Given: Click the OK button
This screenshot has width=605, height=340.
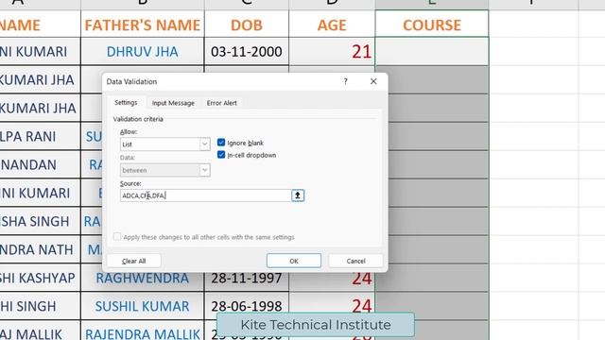Looking at the screenshot, I should click(x=294, y=261).
